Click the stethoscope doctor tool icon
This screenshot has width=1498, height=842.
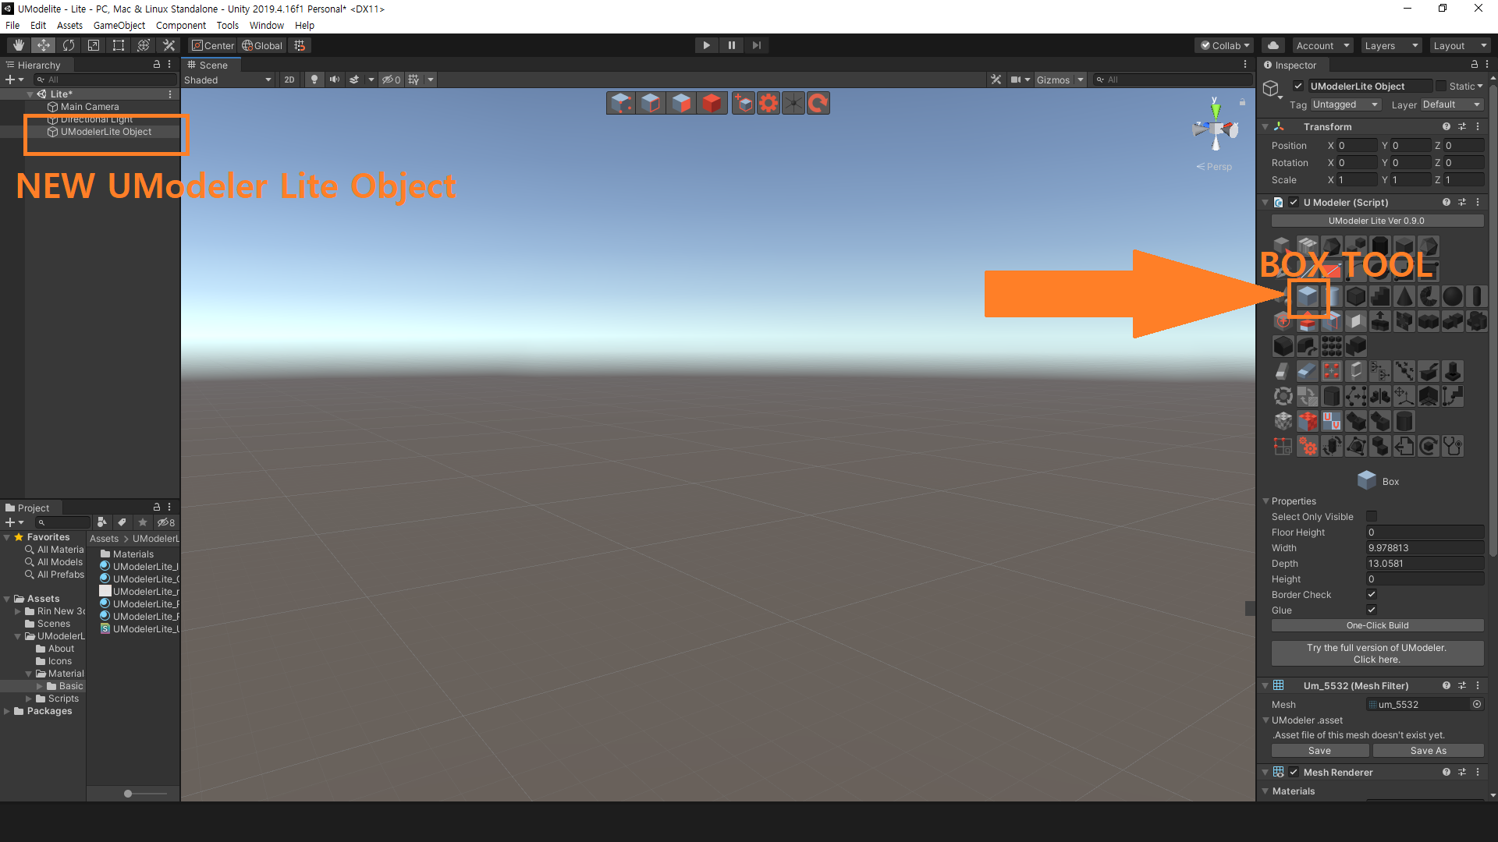click(1453, 446)
